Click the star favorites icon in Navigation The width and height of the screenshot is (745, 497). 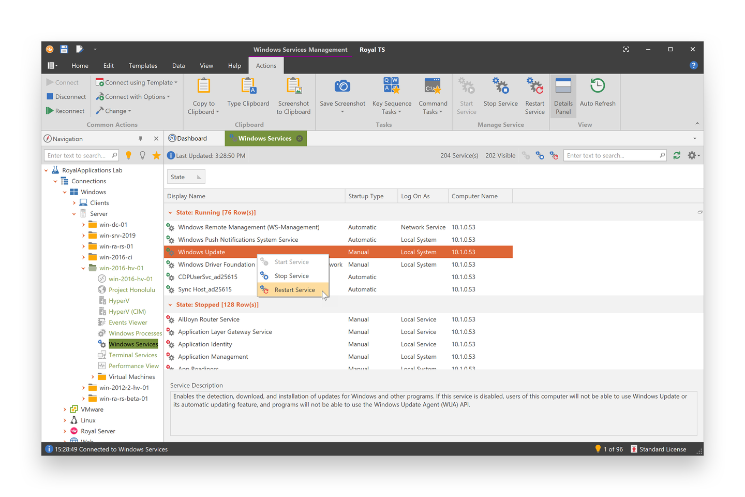click(156, 155)
